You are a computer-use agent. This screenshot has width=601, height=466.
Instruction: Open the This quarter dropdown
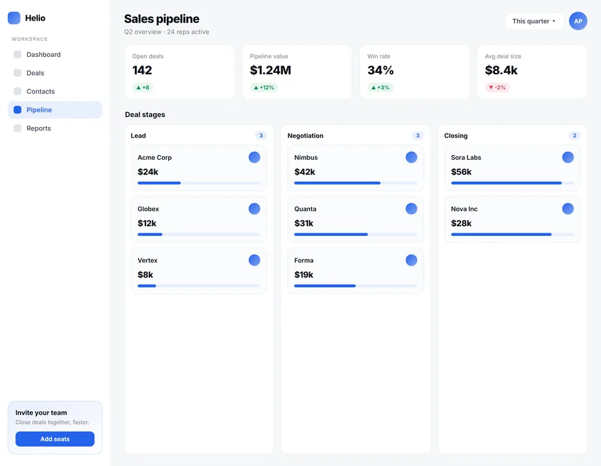coord(534,21)
